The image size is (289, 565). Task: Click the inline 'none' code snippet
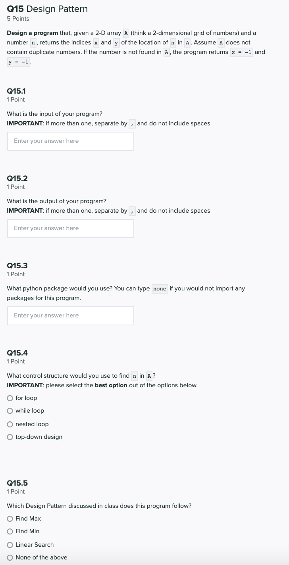[160, 288]
